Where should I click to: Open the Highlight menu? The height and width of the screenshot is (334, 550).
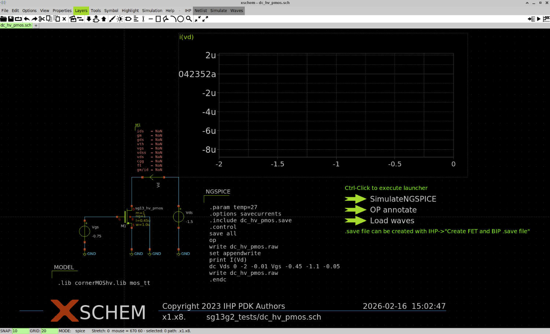pos(130,11)
